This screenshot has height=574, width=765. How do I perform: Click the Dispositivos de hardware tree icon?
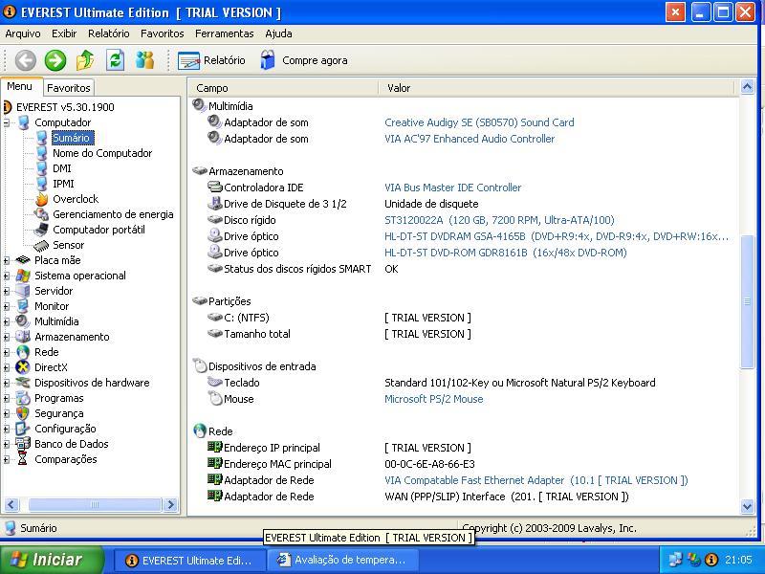[22, 383]
